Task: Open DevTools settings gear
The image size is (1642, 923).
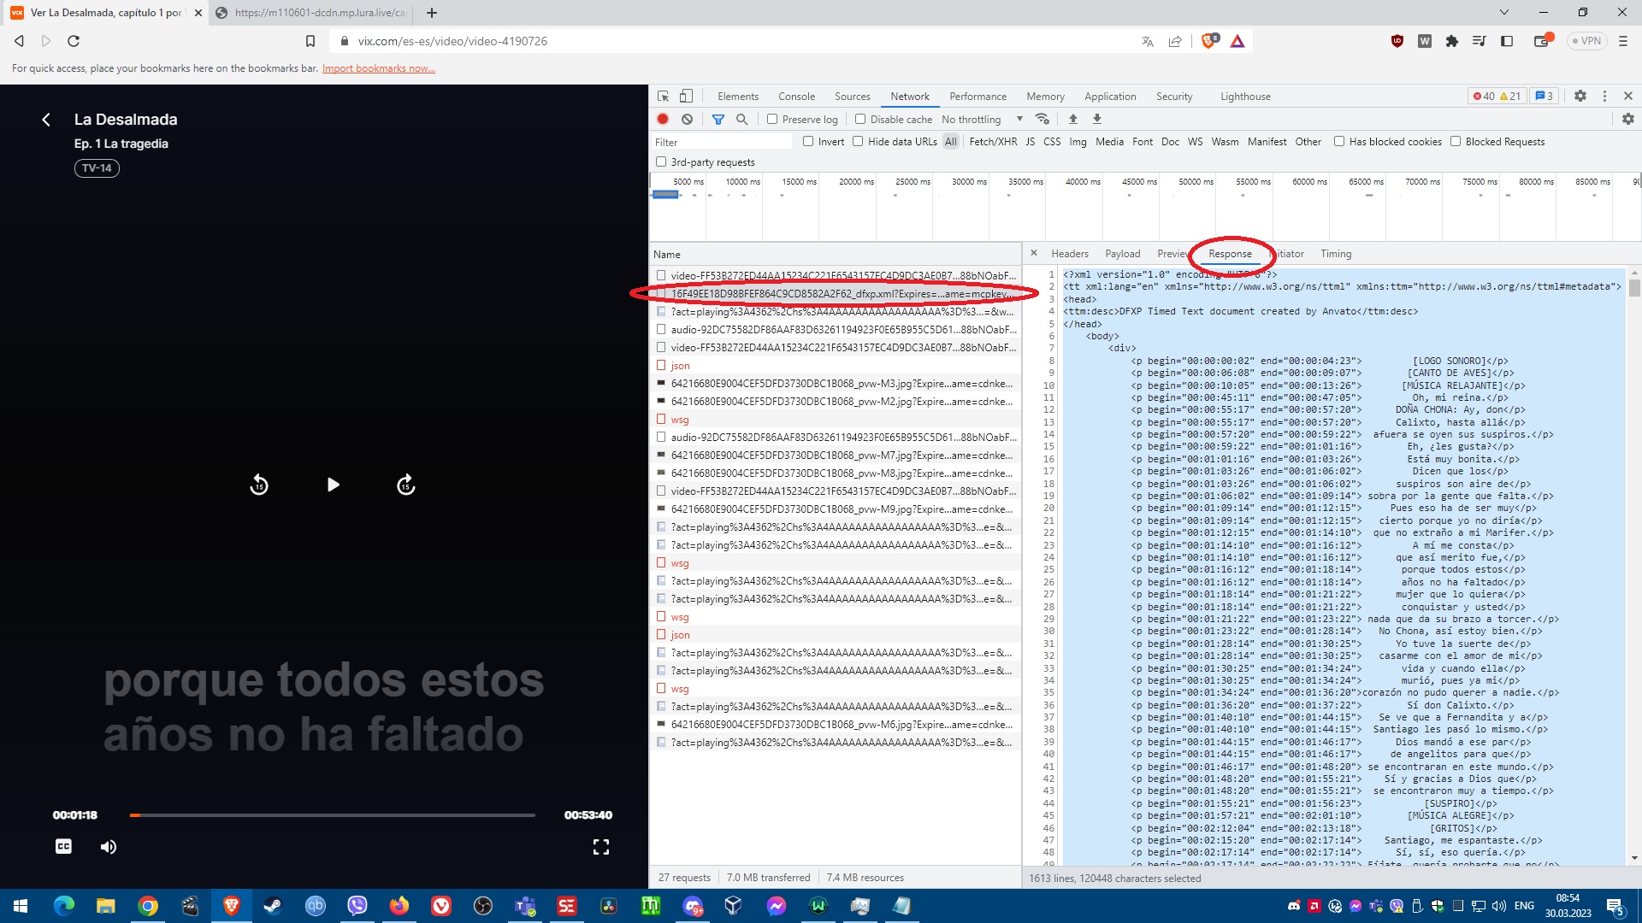Action: (x=1580, y=97)
